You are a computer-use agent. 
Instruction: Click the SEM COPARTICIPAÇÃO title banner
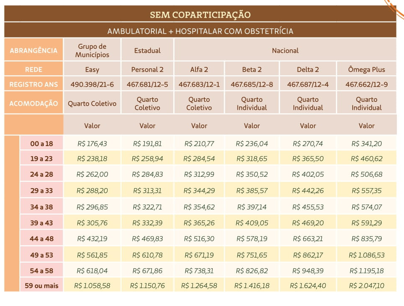point(200,15)
